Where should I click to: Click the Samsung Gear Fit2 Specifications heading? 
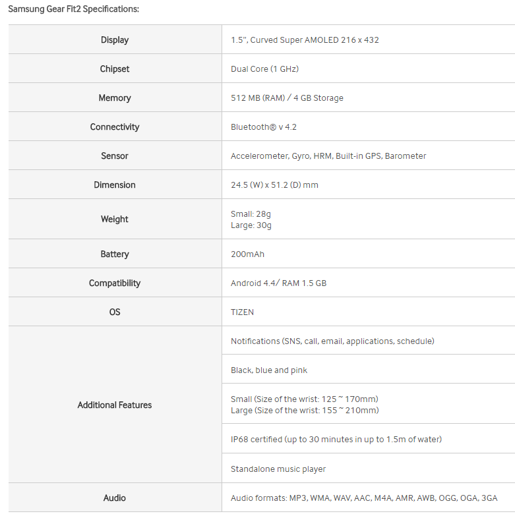[x=73, y=9]
